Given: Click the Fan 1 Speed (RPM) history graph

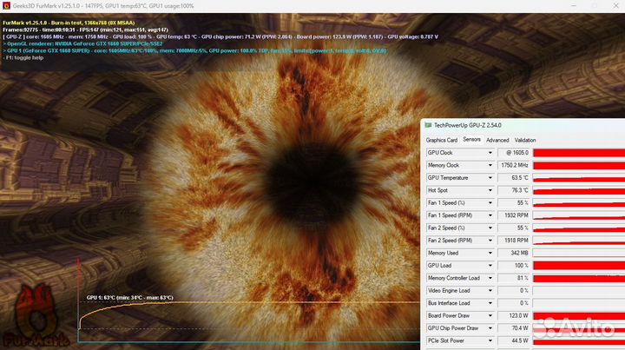Looking at the screenshot, I should (579, 215).
